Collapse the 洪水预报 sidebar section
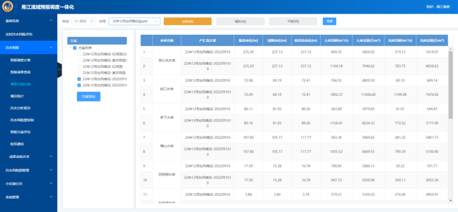458x212 pixels. pos(29,47)
